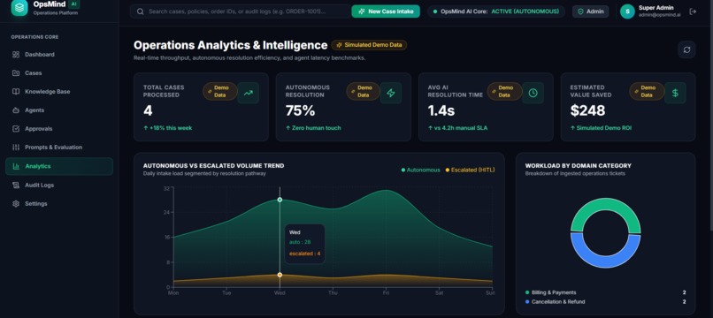Viewport: 713px width, 318px height.
Task: Click the logout icon
Action: (693, 11)
